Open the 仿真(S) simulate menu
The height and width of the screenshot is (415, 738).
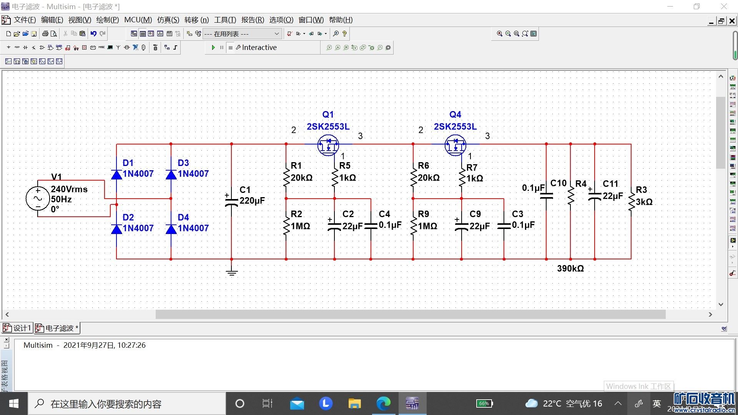pyautogui.click(x=168, y=20)
